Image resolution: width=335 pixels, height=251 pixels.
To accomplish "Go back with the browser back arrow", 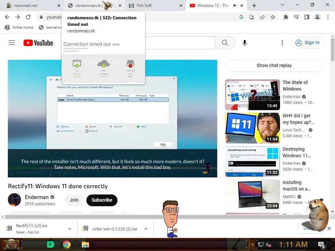I will click(7, 17).
